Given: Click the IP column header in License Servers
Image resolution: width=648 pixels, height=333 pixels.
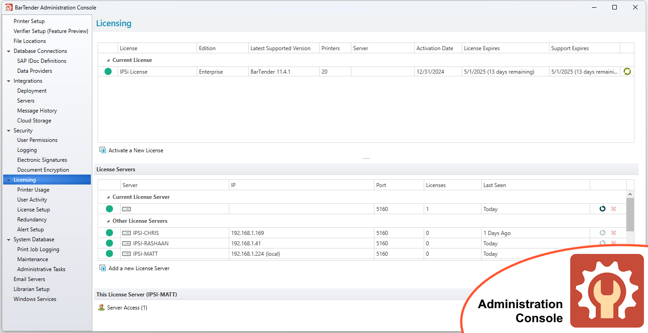Looking at the screenshot, I should coord(302,185).
